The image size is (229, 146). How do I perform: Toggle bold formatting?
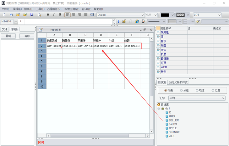(x=48, y=14)
